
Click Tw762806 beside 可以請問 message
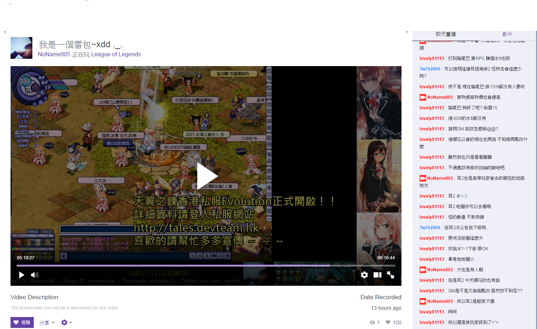pyautogui.click(x=430, y=69)
